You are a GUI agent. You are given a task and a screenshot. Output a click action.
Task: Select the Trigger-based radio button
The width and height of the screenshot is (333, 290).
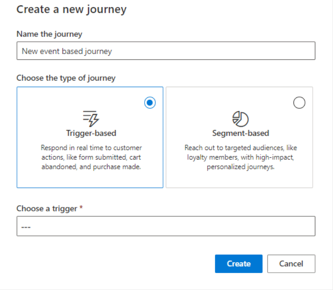click(x=150, y=103)
